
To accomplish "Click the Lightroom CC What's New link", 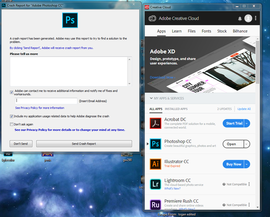I will tap(172, 188).
